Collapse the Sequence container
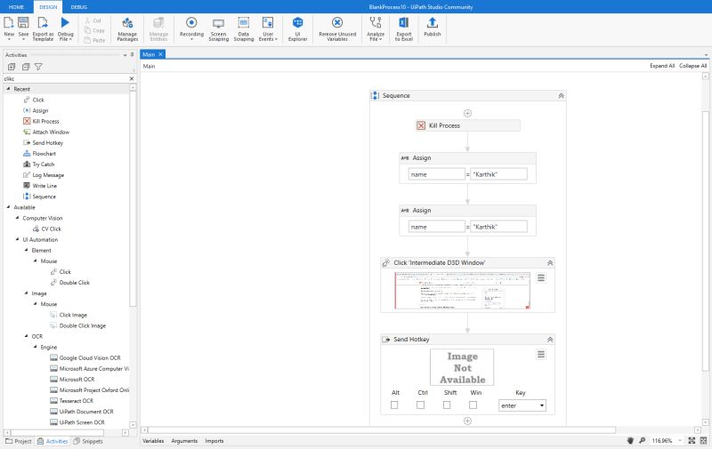Screen dimensions: 712x449 (x=562, y=96)
